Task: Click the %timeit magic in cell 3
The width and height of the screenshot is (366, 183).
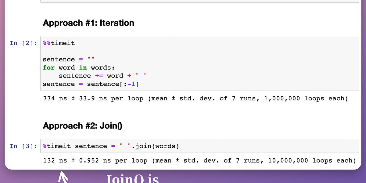Action: [57, 146]
